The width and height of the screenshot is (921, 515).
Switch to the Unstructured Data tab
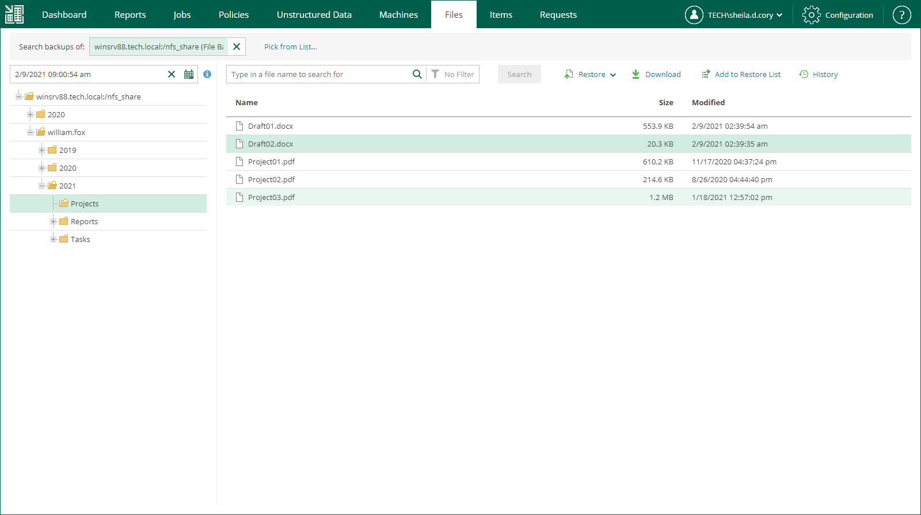click(x=314, y=15)
